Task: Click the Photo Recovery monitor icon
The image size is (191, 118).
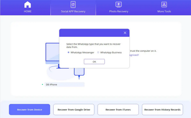Action: pyautogui.click(x=118, y=5)
